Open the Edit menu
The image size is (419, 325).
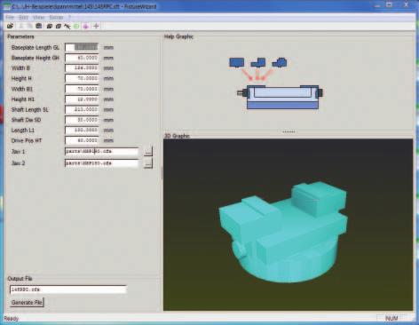point(23,17)
